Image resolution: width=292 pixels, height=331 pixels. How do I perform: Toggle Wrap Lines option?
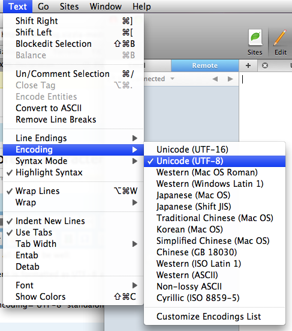[73, 191]
